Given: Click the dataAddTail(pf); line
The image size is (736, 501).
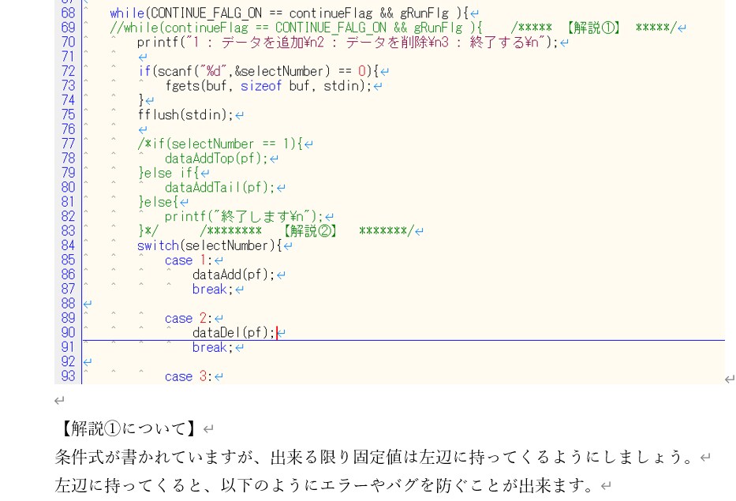Looking at the screenshot, I should pyautogui.click(x=219, y=188).
